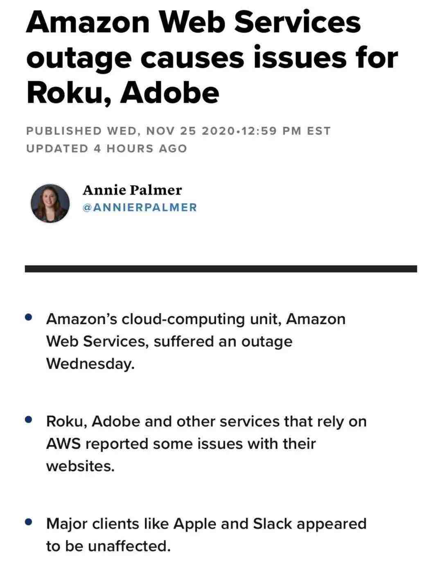
Task: Click the bullet dot beside the Roku, Adobe point
Action: point(28,419)
